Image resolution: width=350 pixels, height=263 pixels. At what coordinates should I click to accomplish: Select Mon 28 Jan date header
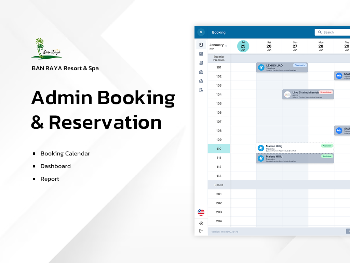[x=321, y=46]
